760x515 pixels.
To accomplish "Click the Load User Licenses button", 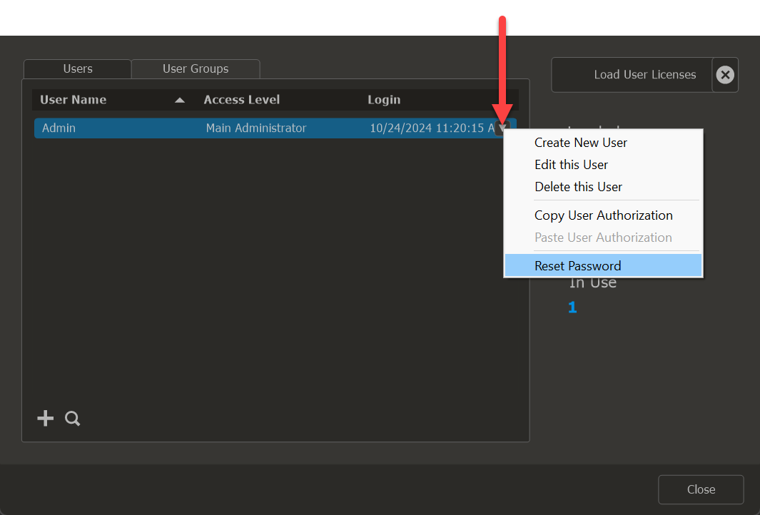I will (x=632, y=75).
